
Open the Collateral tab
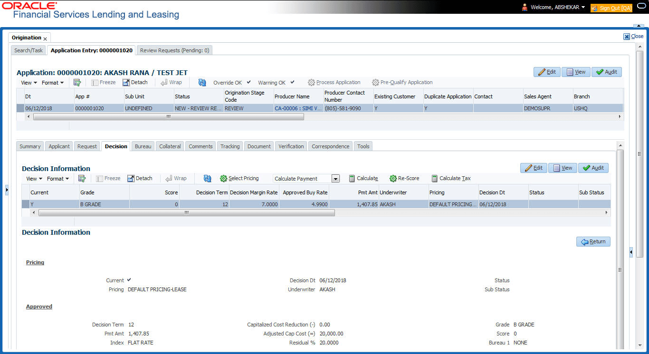pyautogui.click(x=170, y=146)
